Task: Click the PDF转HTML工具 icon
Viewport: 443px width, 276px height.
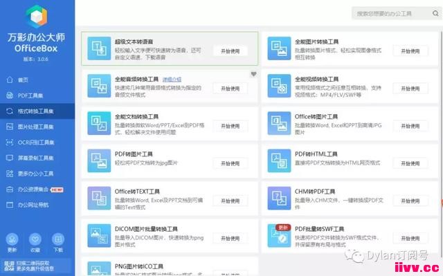Action: click(279, 161)
